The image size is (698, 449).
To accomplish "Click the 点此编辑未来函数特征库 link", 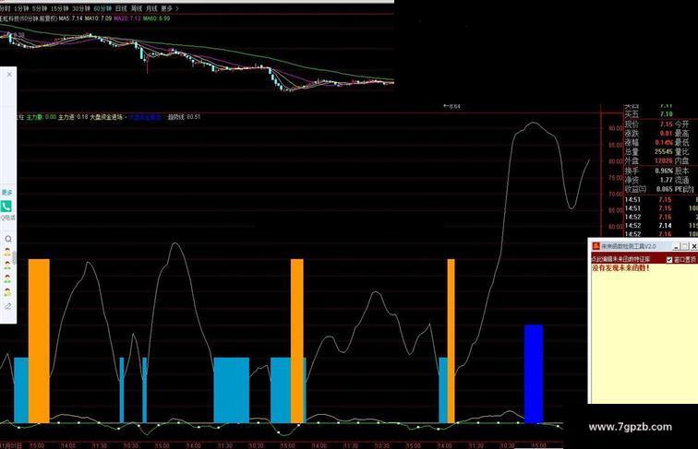I will [620, 259].
